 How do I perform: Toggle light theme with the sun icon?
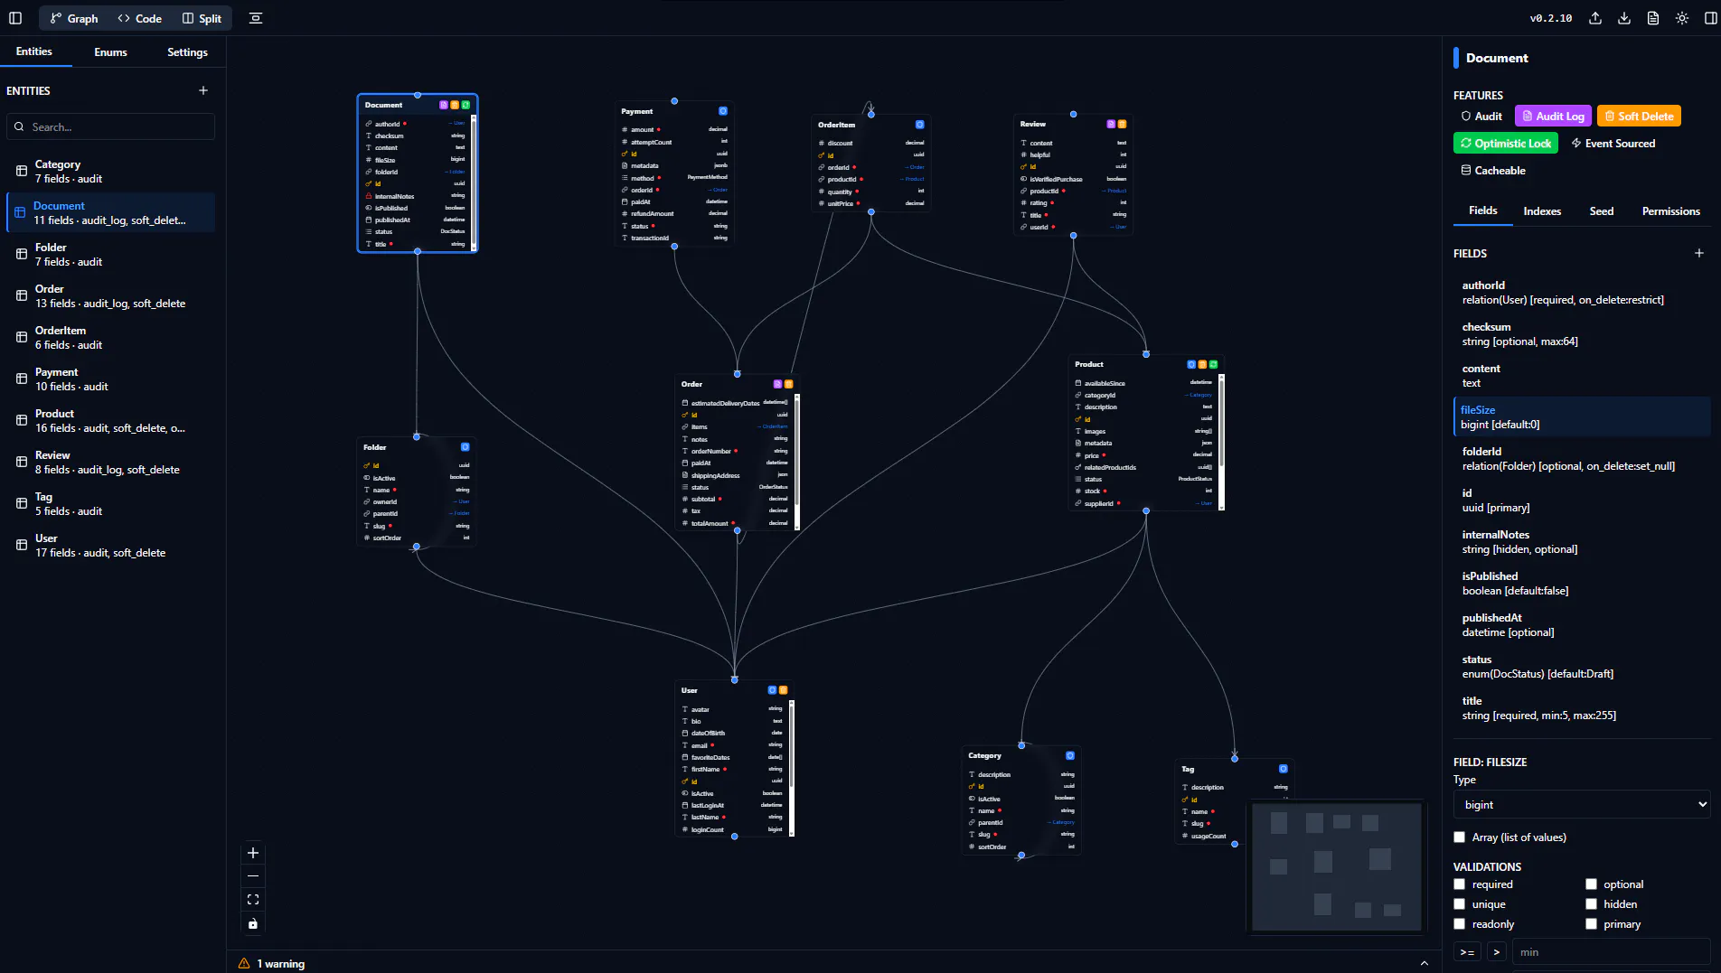pyautogui.click(x=1682, y=18)
